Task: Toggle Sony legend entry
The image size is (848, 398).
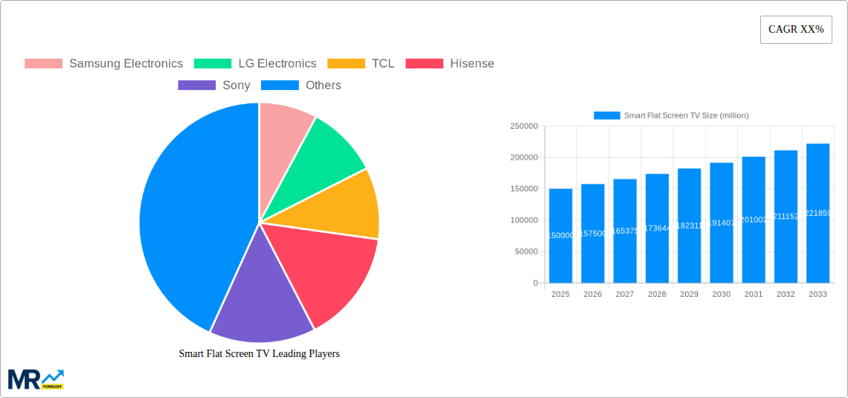Action: 214,85
